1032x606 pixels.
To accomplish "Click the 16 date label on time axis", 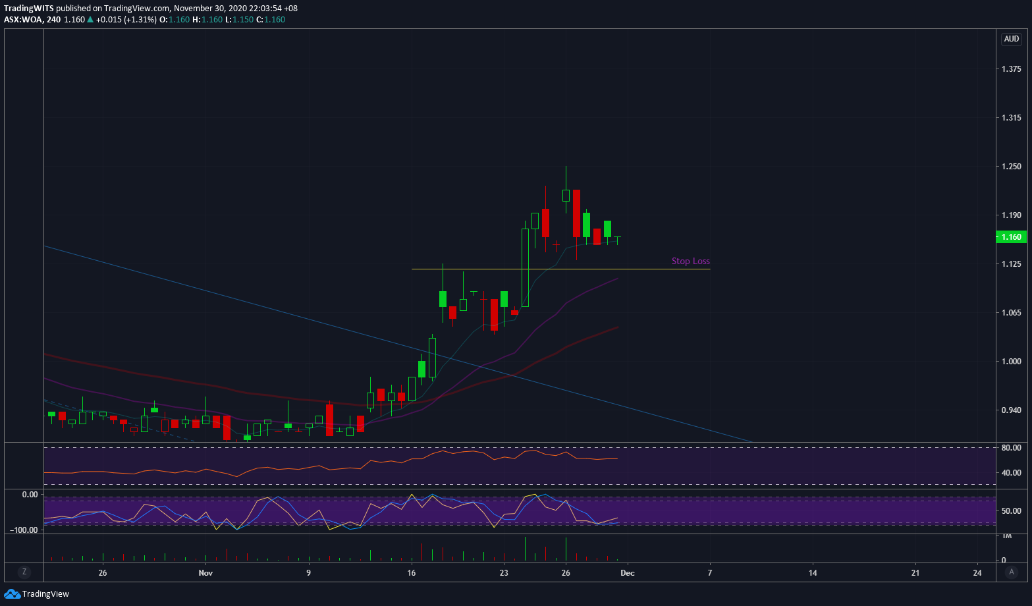I will pos(412,573).
